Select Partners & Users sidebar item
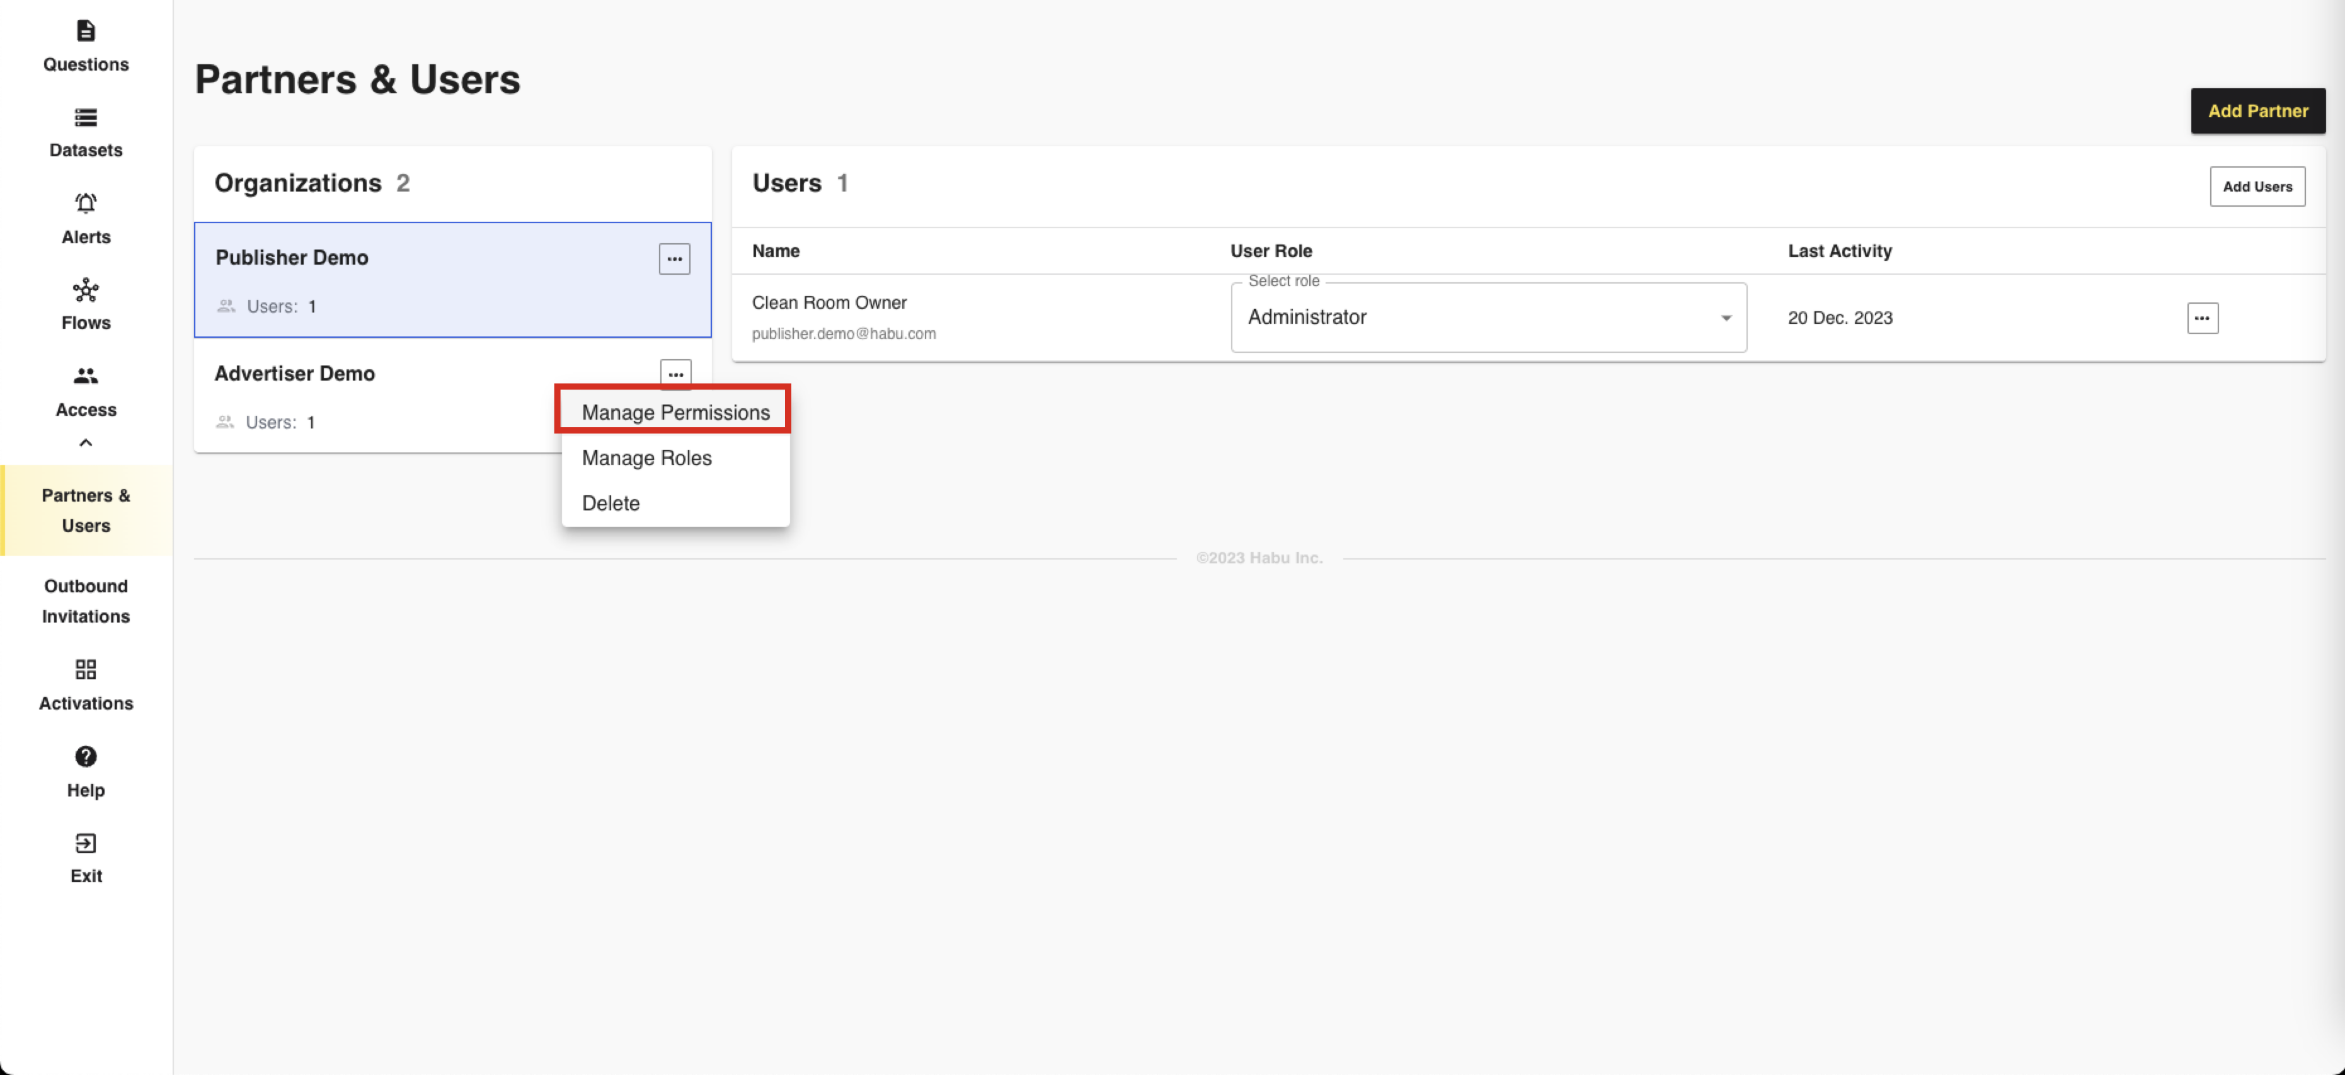 click(x=86, y=510)
